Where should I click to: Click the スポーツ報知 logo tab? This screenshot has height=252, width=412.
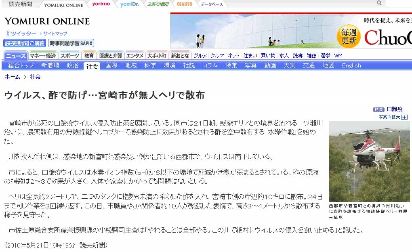pos(158,4)
